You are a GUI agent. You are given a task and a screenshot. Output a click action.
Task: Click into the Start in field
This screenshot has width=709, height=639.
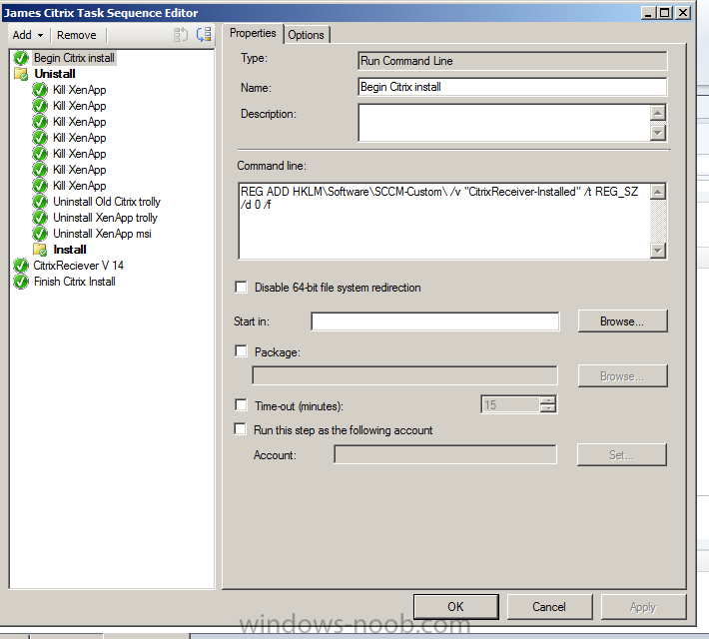(435, 321)
